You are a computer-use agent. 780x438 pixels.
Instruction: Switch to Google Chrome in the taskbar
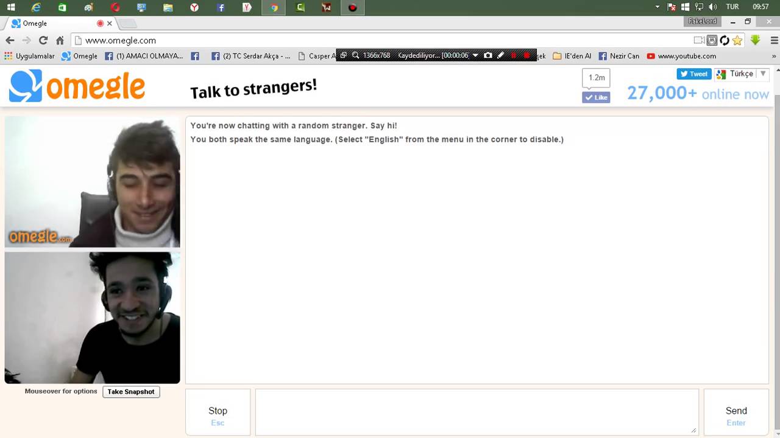pyautogui.click(x=274, y=7)
